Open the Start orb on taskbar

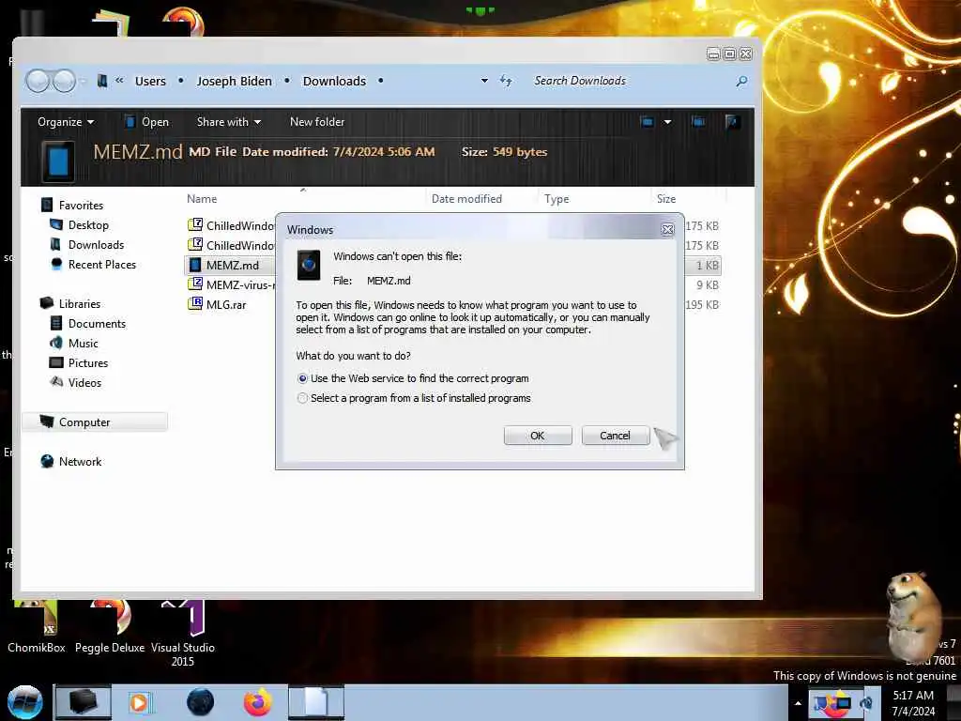click(24, 702)
